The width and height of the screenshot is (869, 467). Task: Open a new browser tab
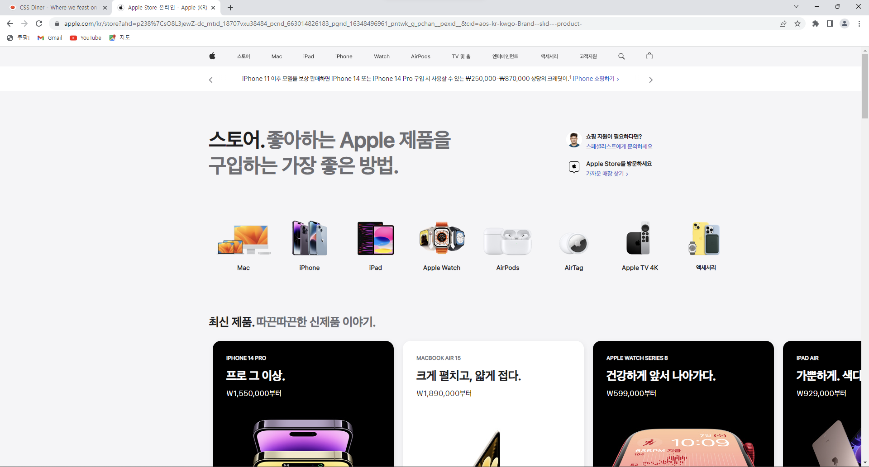coord(230,8)
